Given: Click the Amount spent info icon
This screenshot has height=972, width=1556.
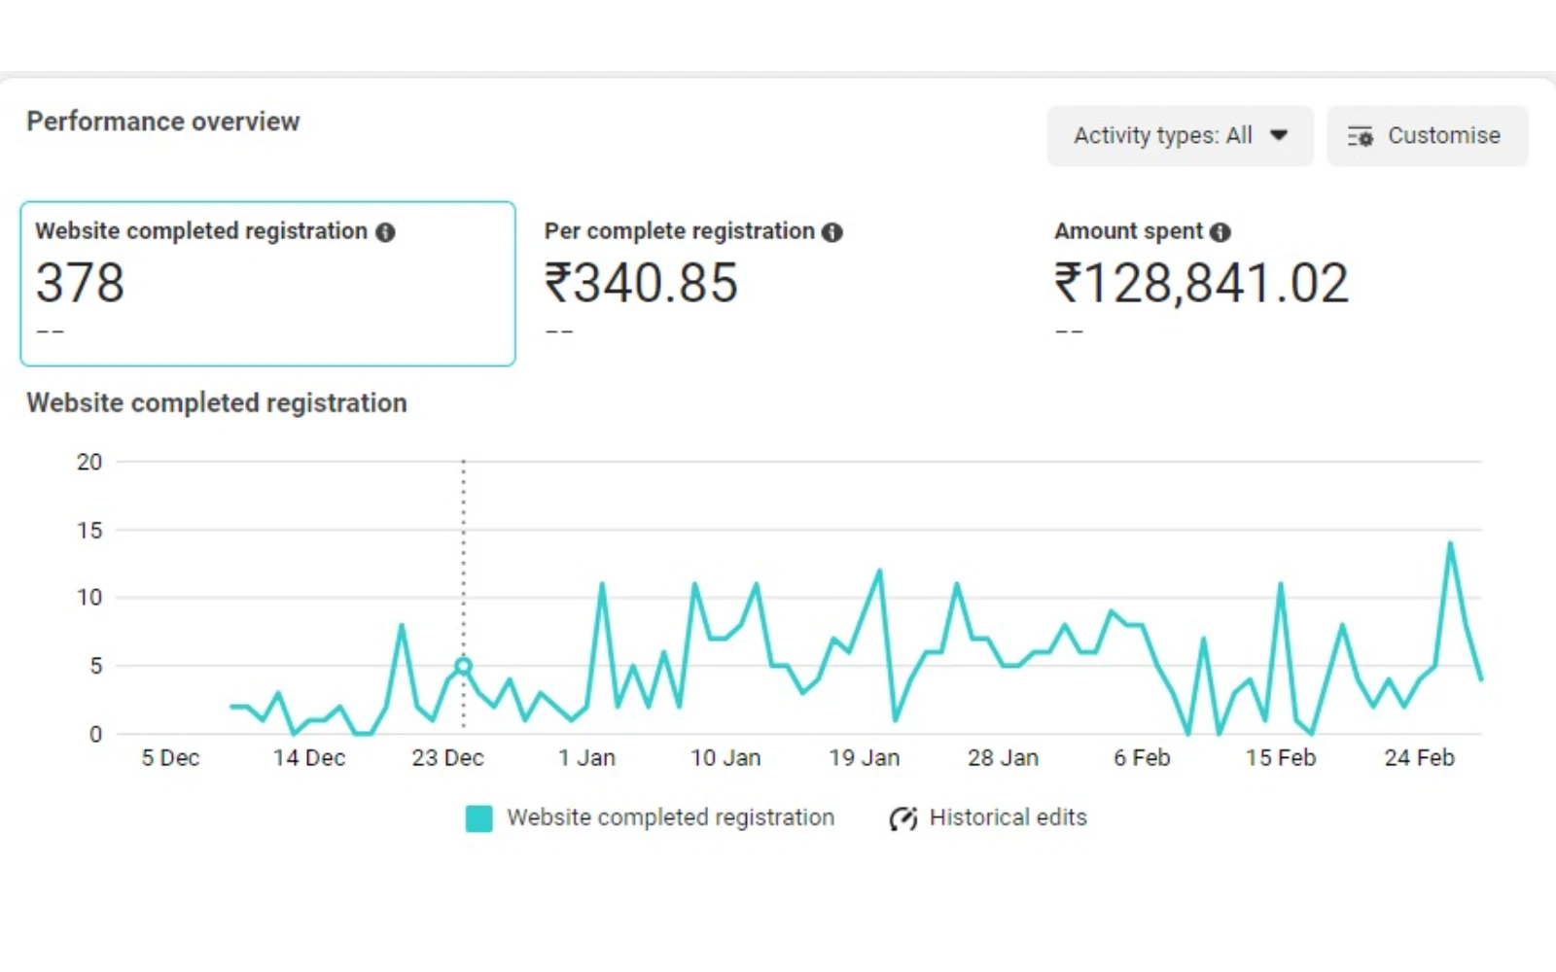Looking at the screenshot, I should coord(1220,232).
